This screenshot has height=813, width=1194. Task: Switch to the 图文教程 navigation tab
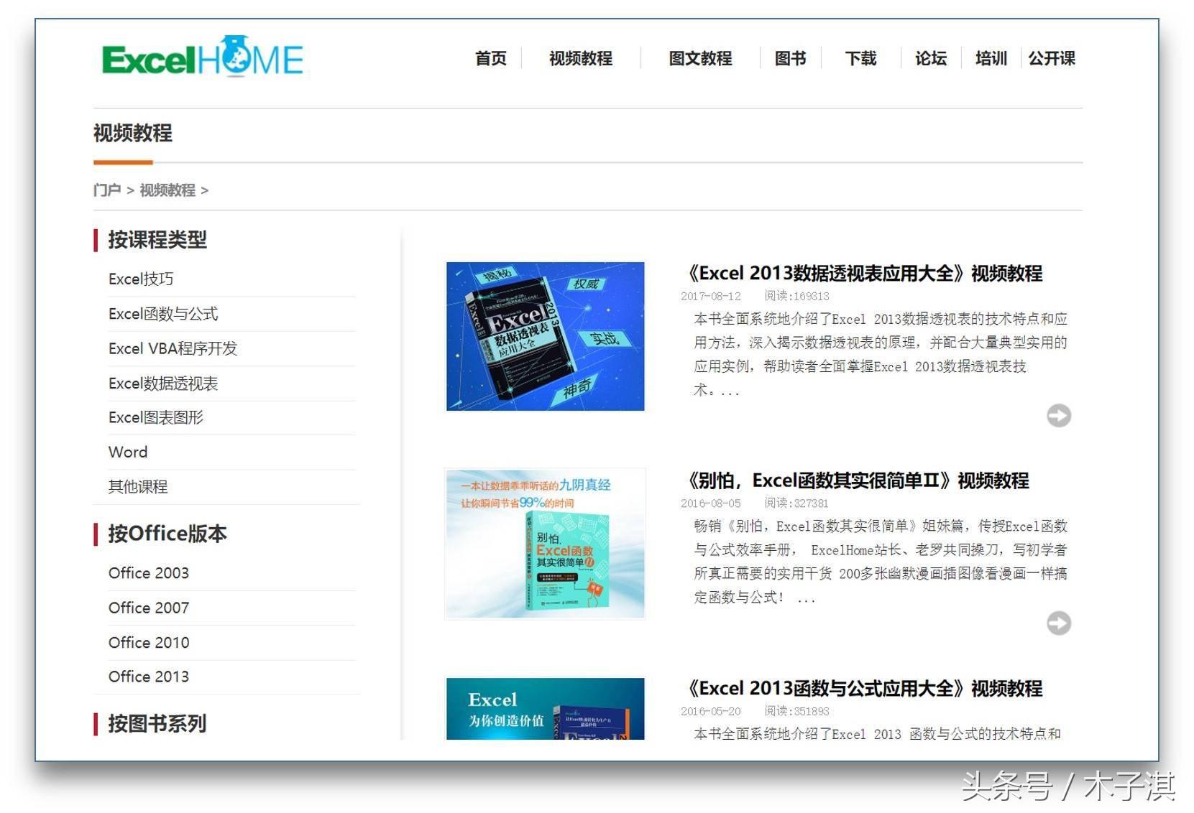[700, 59]
